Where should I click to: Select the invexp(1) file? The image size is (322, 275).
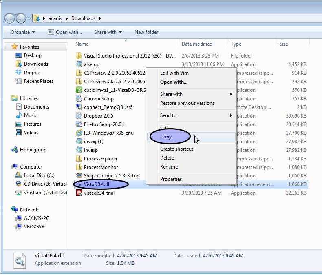pos(93,142)
